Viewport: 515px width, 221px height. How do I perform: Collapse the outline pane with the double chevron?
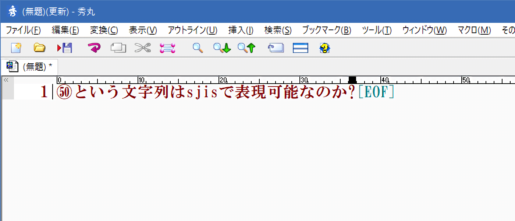(x=5, y=79)
